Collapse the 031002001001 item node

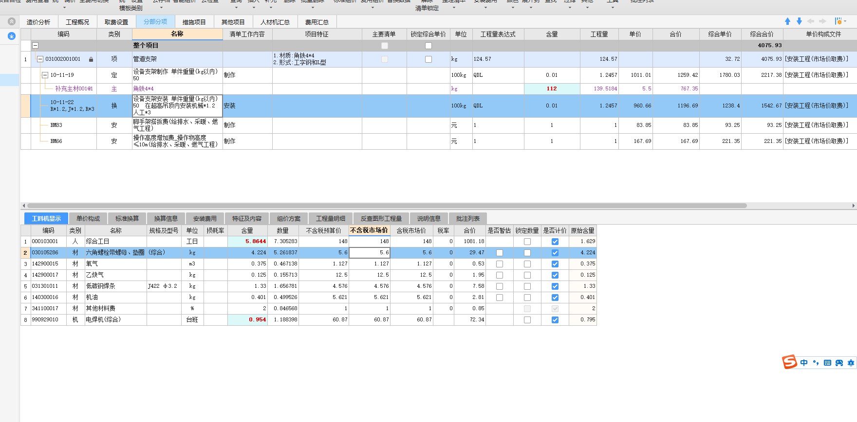tap(40, 59)
